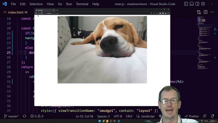Image resolution: width=218 pixels, height=123 pixels.
Task: Open the Go menu
Action: pyautogui.click(x=60, y=4)
